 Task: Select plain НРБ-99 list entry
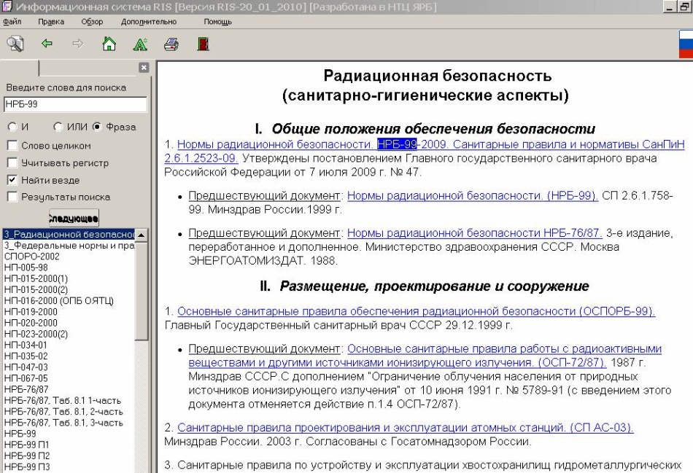20,434
